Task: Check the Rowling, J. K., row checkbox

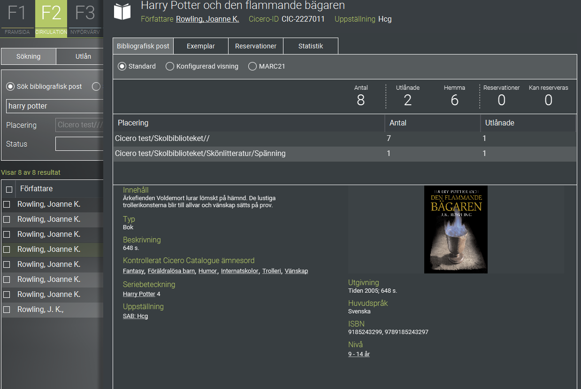Action: [x=7, y=310]
